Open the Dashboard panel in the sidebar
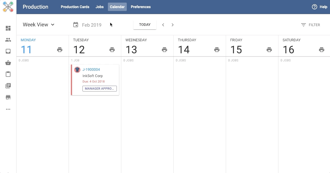330x173 pixels. coord(8,28)
